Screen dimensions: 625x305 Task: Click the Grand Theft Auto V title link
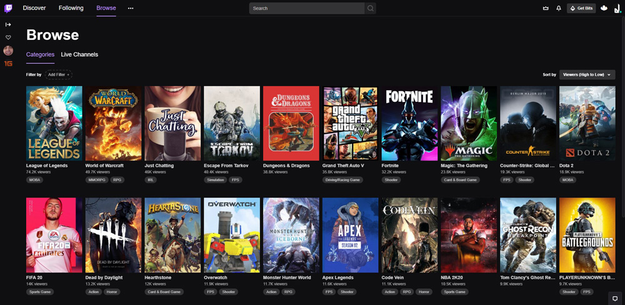click(343, 166)
